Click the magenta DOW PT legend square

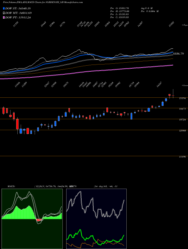tap(4, 18)
